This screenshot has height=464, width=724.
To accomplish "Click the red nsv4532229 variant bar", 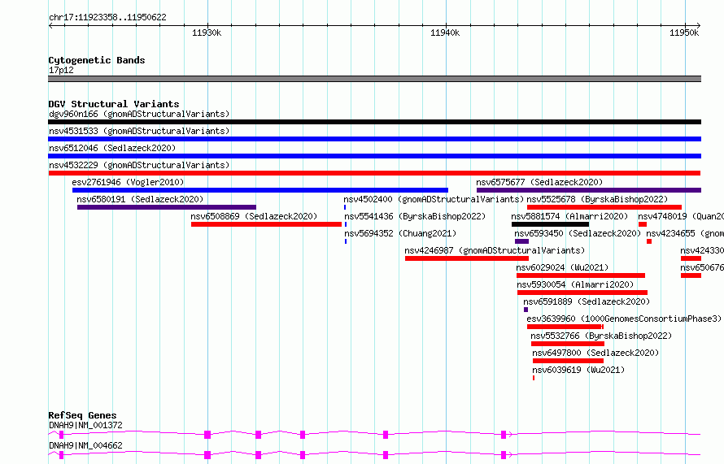I will [x=374, y=173].
